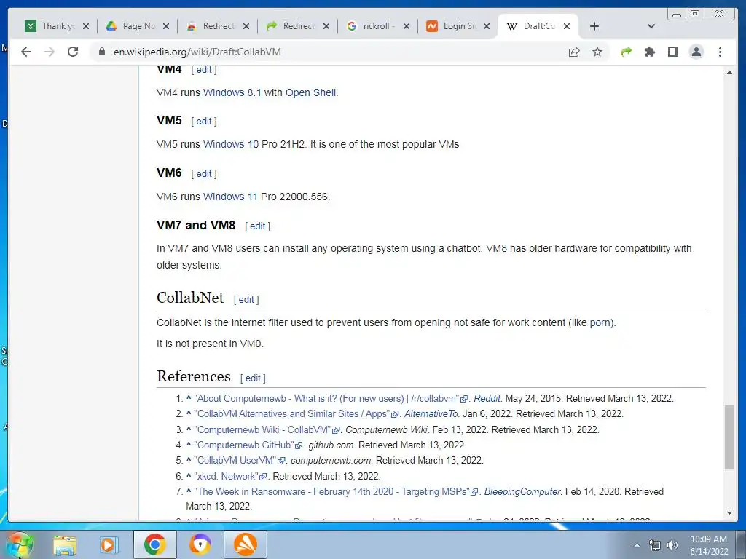Edit the References section
The width and height of the screenshot is (746, 559).
point(253,378)
